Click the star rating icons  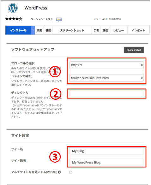tap(14, 19)
